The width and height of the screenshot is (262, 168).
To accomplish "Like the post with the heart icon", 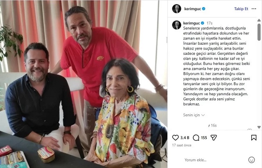I will [175, 138].
